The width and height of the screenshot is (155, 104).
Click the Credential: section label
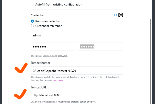(x=38, y=15)
